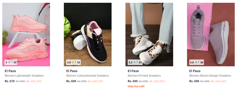
Task: Click the El Paso brand above Woven Design Sneakers
Action: pyautogui.click(x=195, y=71)
